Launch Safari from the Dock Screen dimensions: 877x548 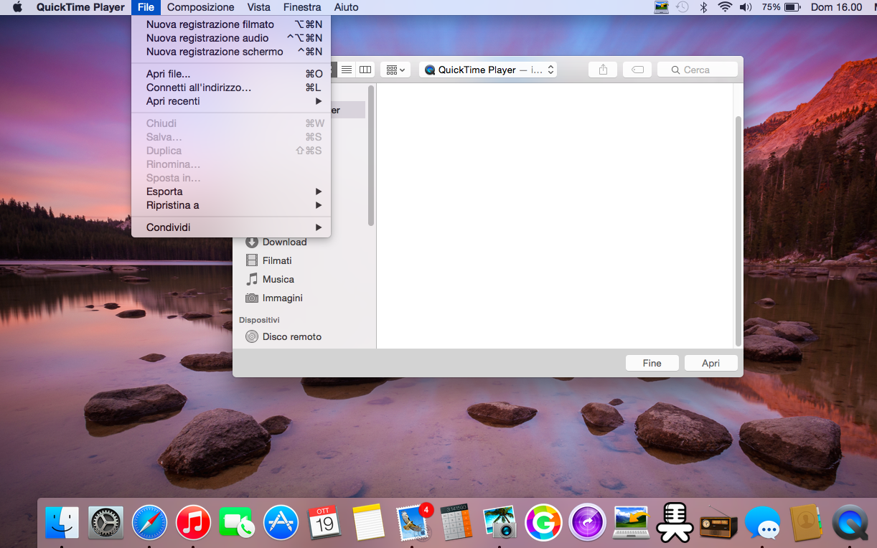pos(149,522)
